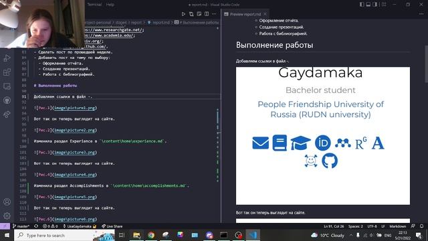Screen dimensions: 428x241
Task: Open the Manage gear icon
Action: pos(7,216)
